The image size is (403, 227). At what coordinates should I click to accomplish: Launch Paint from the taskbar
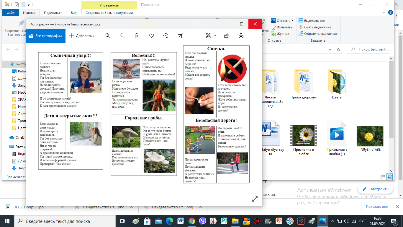(x=136, y=221)
